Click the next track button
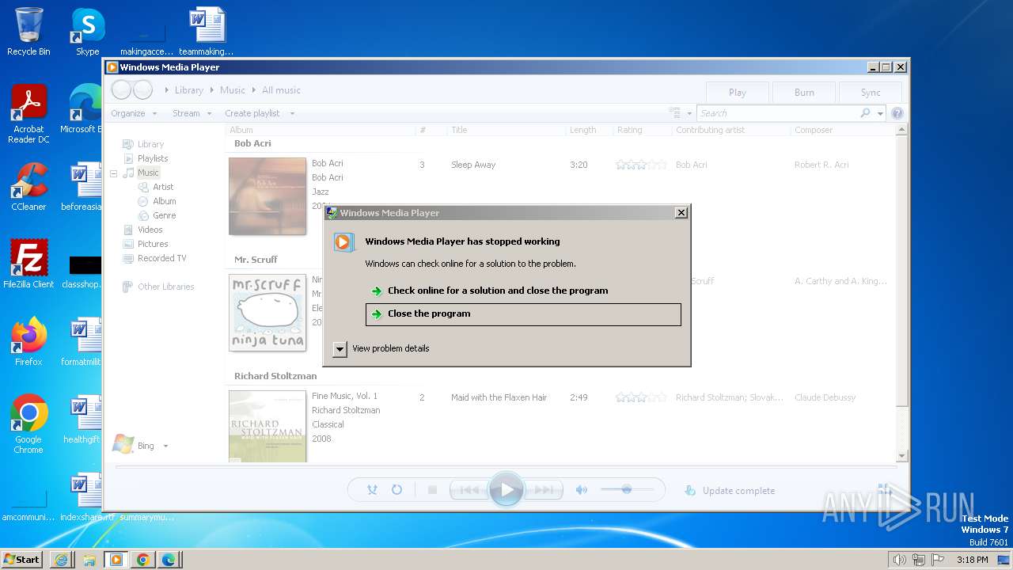Screen dimensions: 1013x570 [544, 490]
